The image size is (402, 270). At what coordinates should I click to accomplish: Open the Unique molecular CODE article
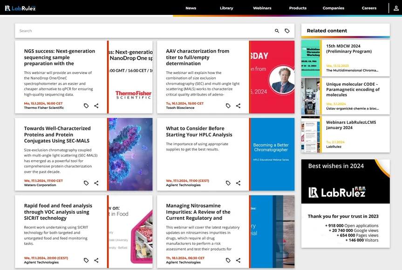(353, 89)
